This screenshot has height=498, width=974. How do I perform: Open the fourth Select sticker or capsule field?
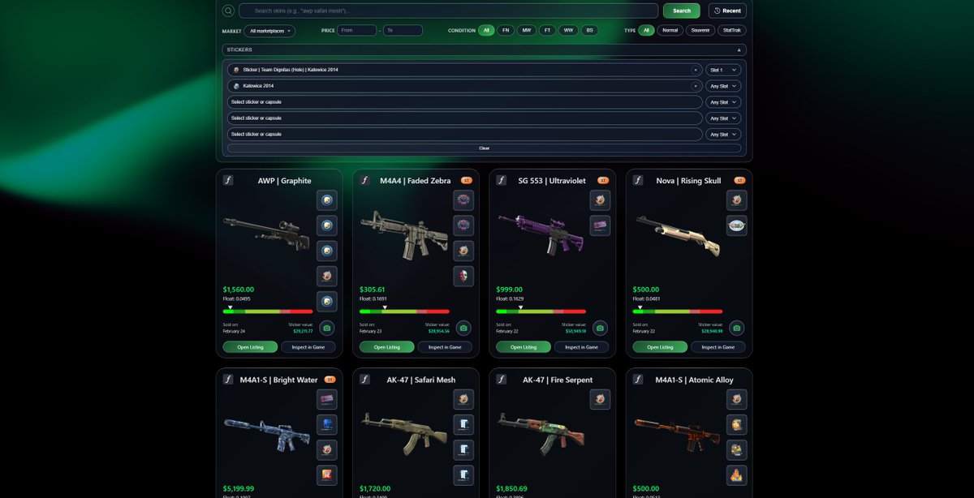point(465,118)
